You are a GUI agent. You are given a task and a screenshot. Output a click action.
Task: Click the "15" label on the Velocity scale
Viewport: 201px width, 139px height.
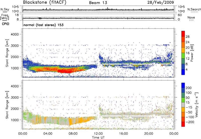coord(187,102)
